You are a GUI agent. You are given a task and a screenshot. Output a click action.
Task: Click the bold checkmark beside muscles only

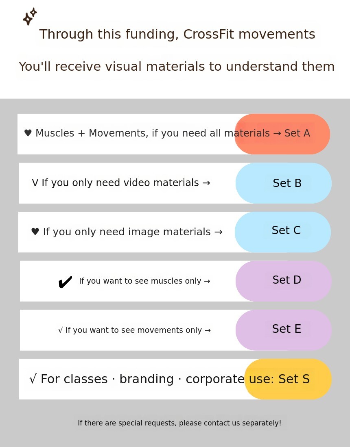pyautogui.click(x=65, y=282)
